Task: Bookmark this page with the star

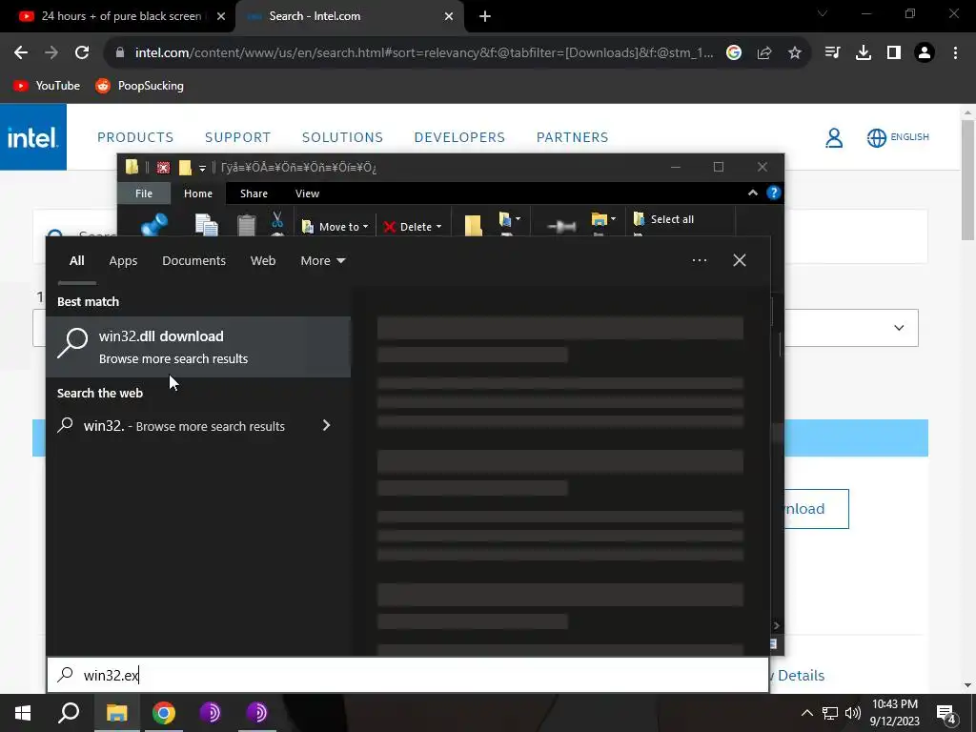Action: coord(795,53)
